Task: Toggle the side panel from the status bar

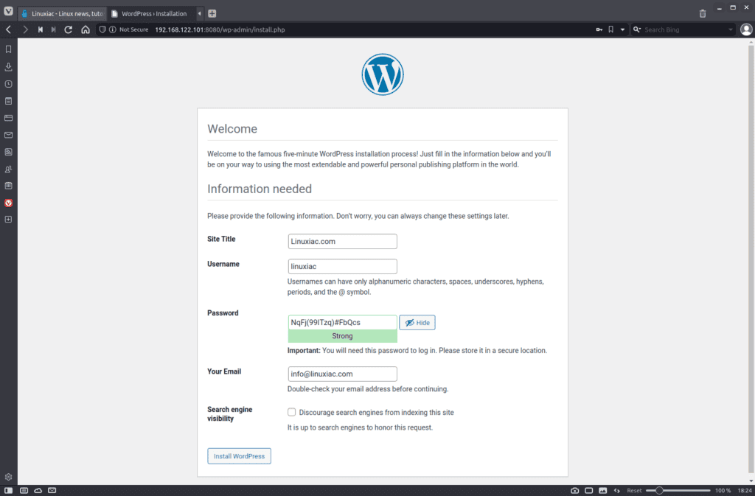Action: (9, 491)
